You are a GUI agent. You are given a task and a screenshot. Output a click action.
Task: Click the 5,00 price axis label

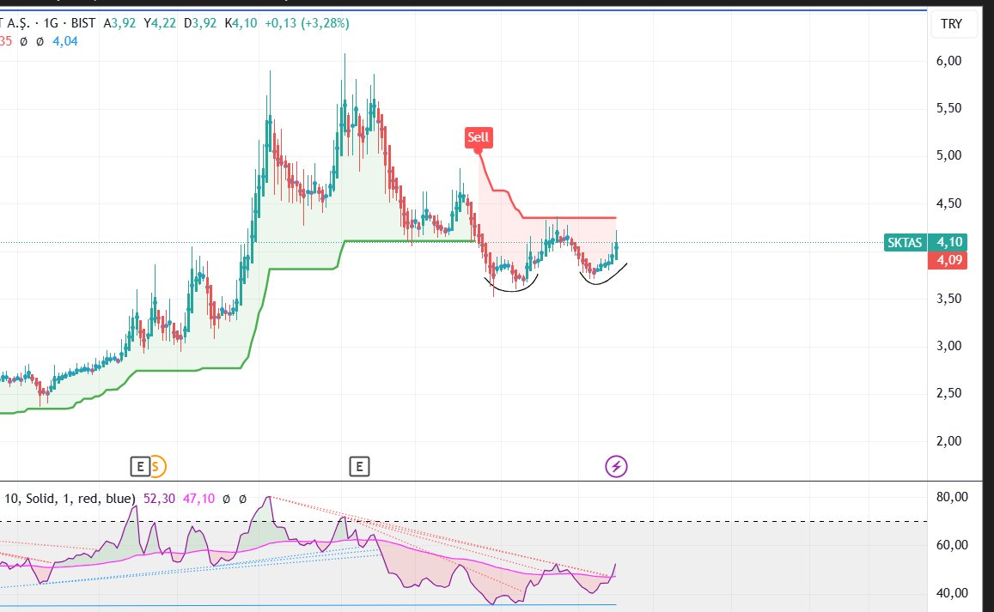click(x=948, y=155)
